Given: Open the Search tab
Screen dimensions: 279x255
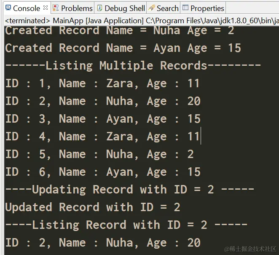Looking at the screenshot, I should (164, 8).
